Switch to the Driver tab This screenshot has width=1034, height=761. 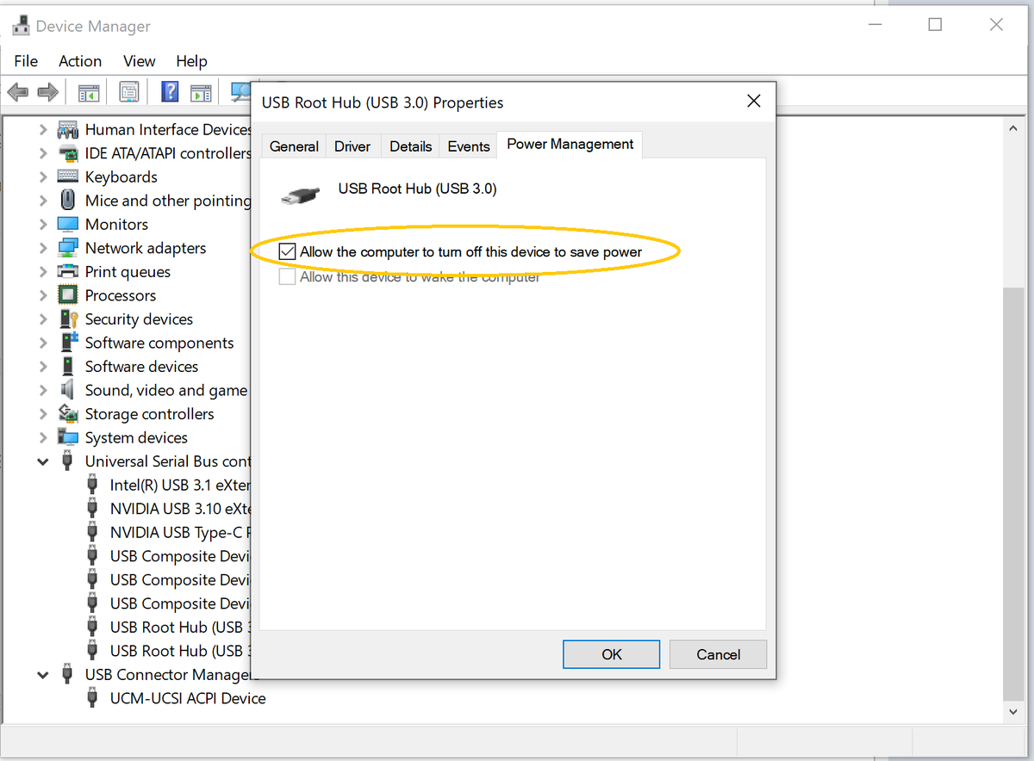pos(352,146)
